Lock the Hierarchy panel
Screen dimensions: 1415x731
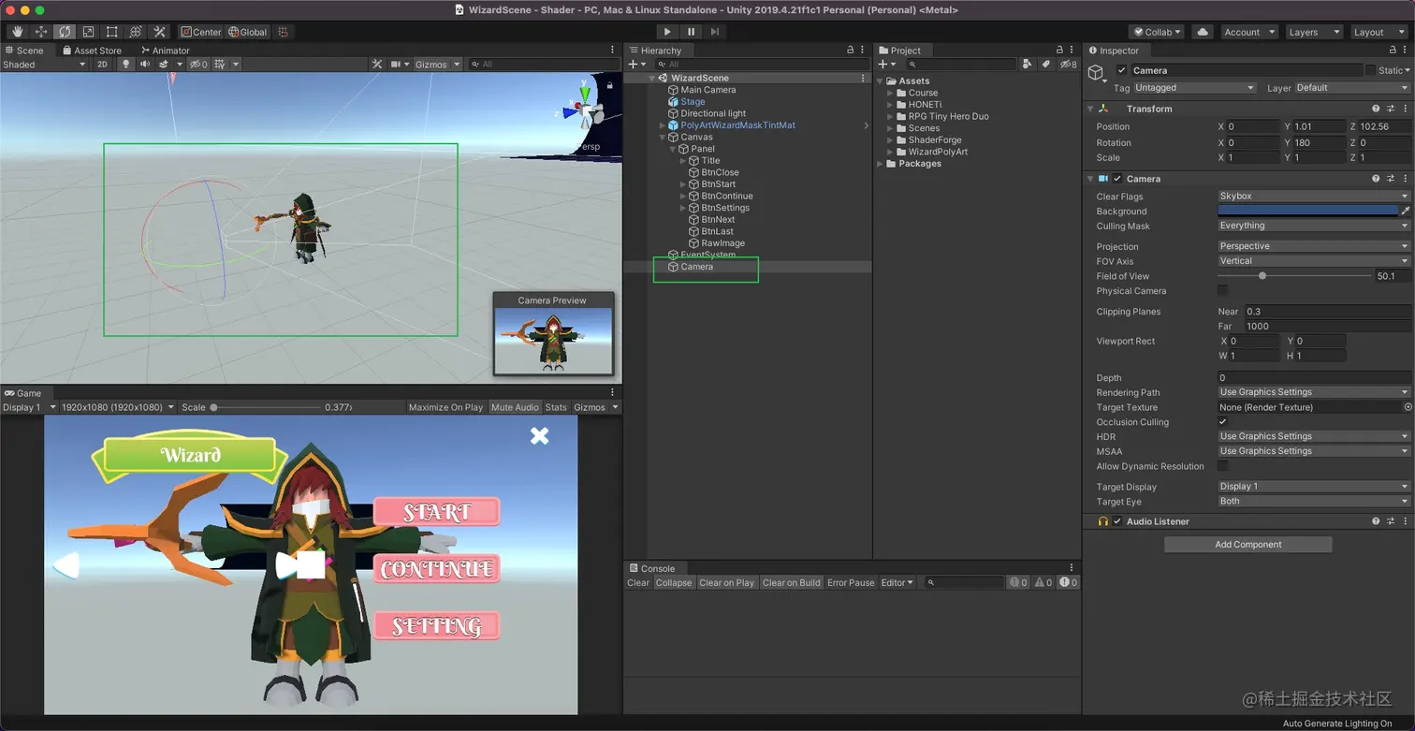point(851,51)
